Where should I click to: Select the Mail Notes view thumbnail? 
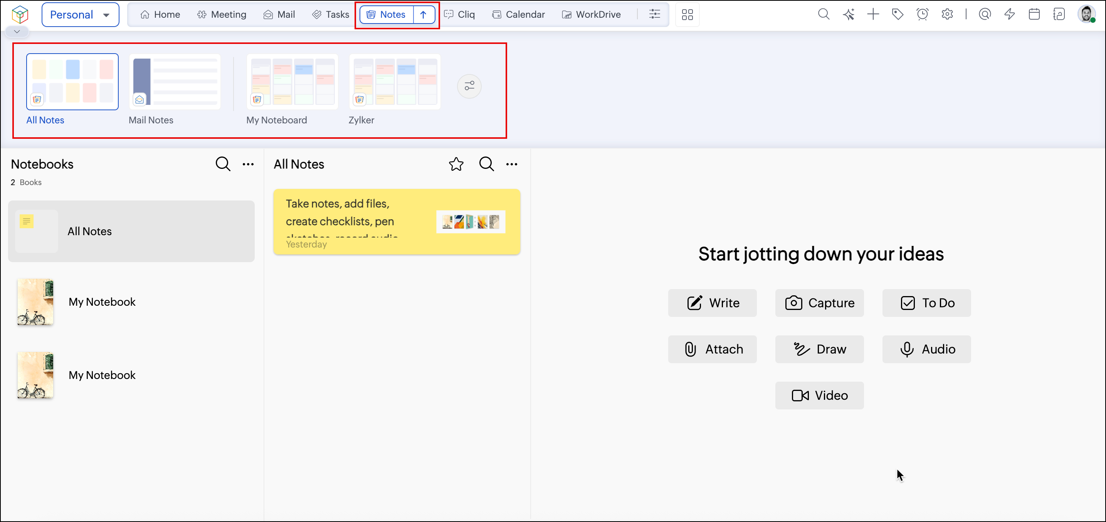click(x=175, y=82)
